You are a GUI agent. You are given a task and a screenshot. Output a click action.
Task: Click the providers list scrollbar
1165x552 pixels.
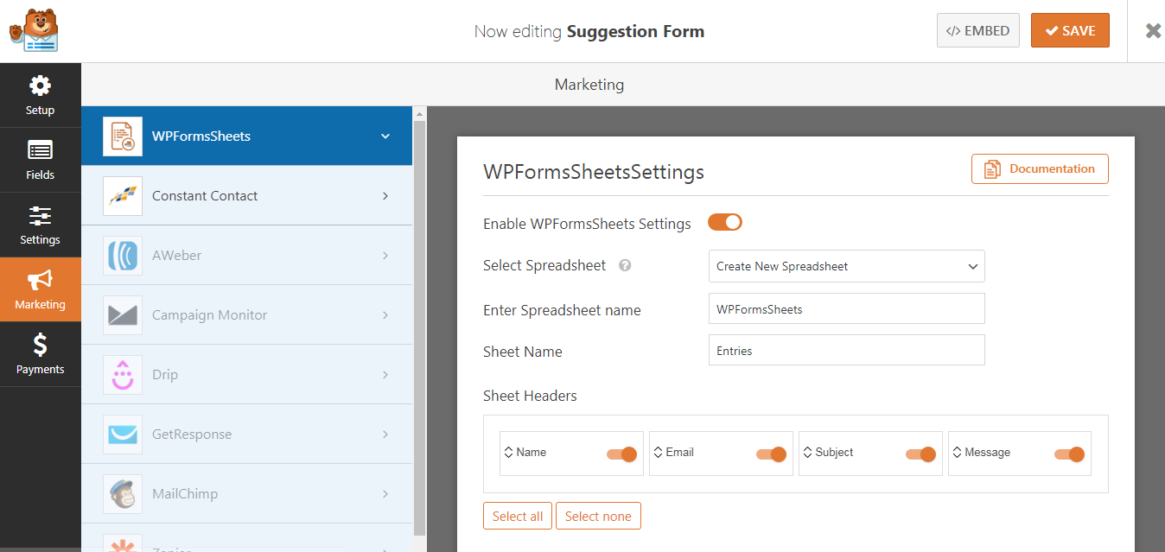click(x=420, y=328)
